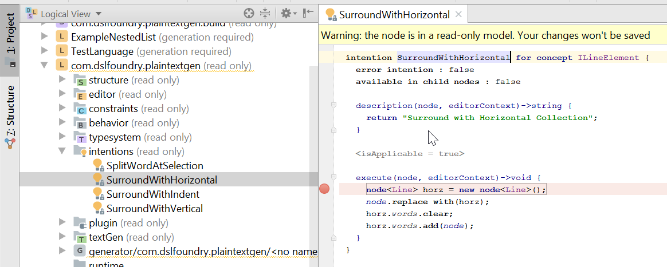The width and height of the screenshot is (667, 267).
Task: Click the scroll-from-source target icon
Action: pos(249,13)
